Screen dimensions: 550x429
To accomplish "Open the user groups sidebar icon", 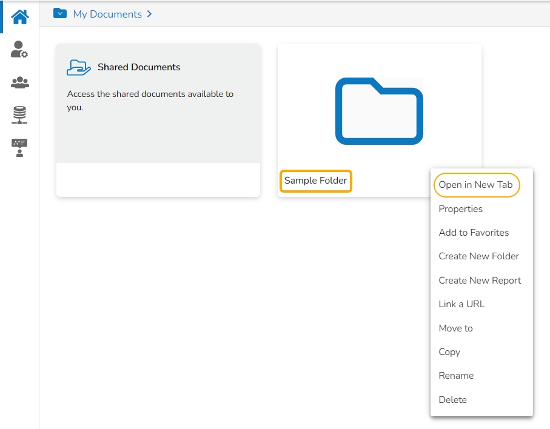I will pyautogui.click(x=19, y=82).
